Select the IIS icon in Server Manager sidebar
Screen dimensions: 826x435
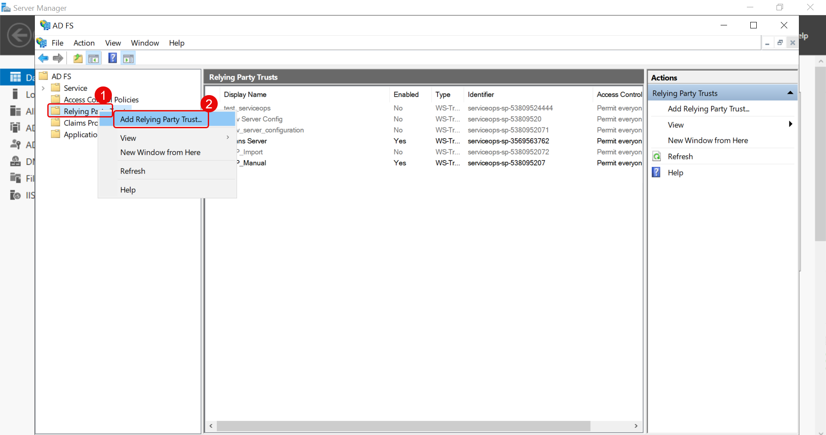pyautogui.click(x=15, y=195)
